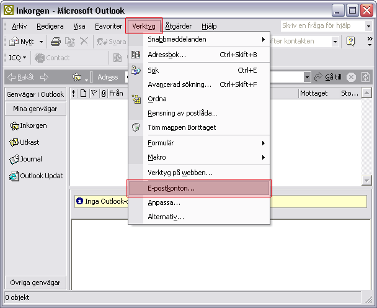The image size is (377, 308).
Task: Sort messages by attachment paperclip column
Action: 104,94
